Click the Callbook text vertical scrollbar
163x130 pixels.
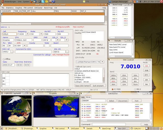(x=104, y=75)
